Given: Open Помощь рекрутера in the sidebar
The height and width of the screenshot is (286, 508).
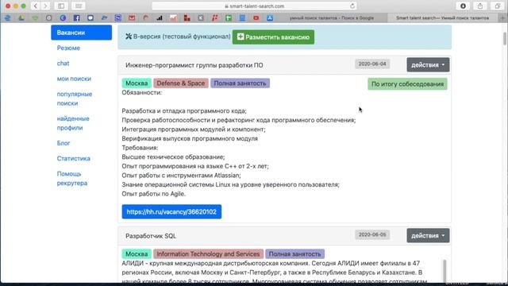Looking at the screenshot, I should coord(72,178).
